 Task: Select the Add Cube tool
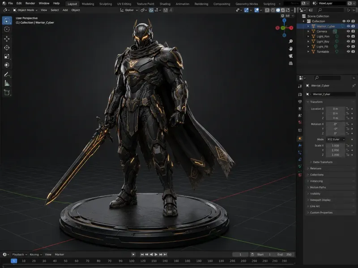pyautogui.click(x=7, y=92)
